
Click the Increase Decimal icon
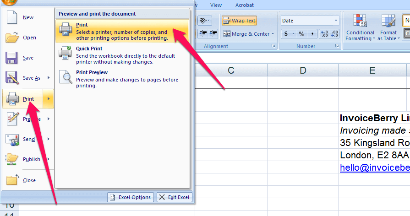[x=324, y=34]
